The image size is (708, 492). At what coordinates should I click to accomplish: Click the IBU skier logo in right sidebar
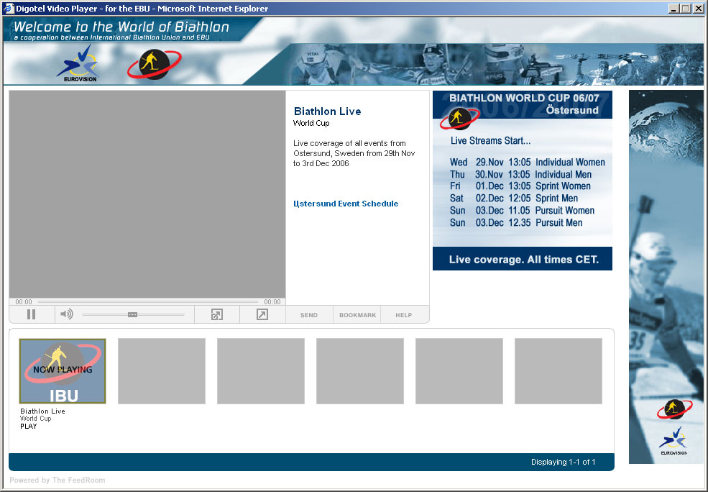point(675,409)
